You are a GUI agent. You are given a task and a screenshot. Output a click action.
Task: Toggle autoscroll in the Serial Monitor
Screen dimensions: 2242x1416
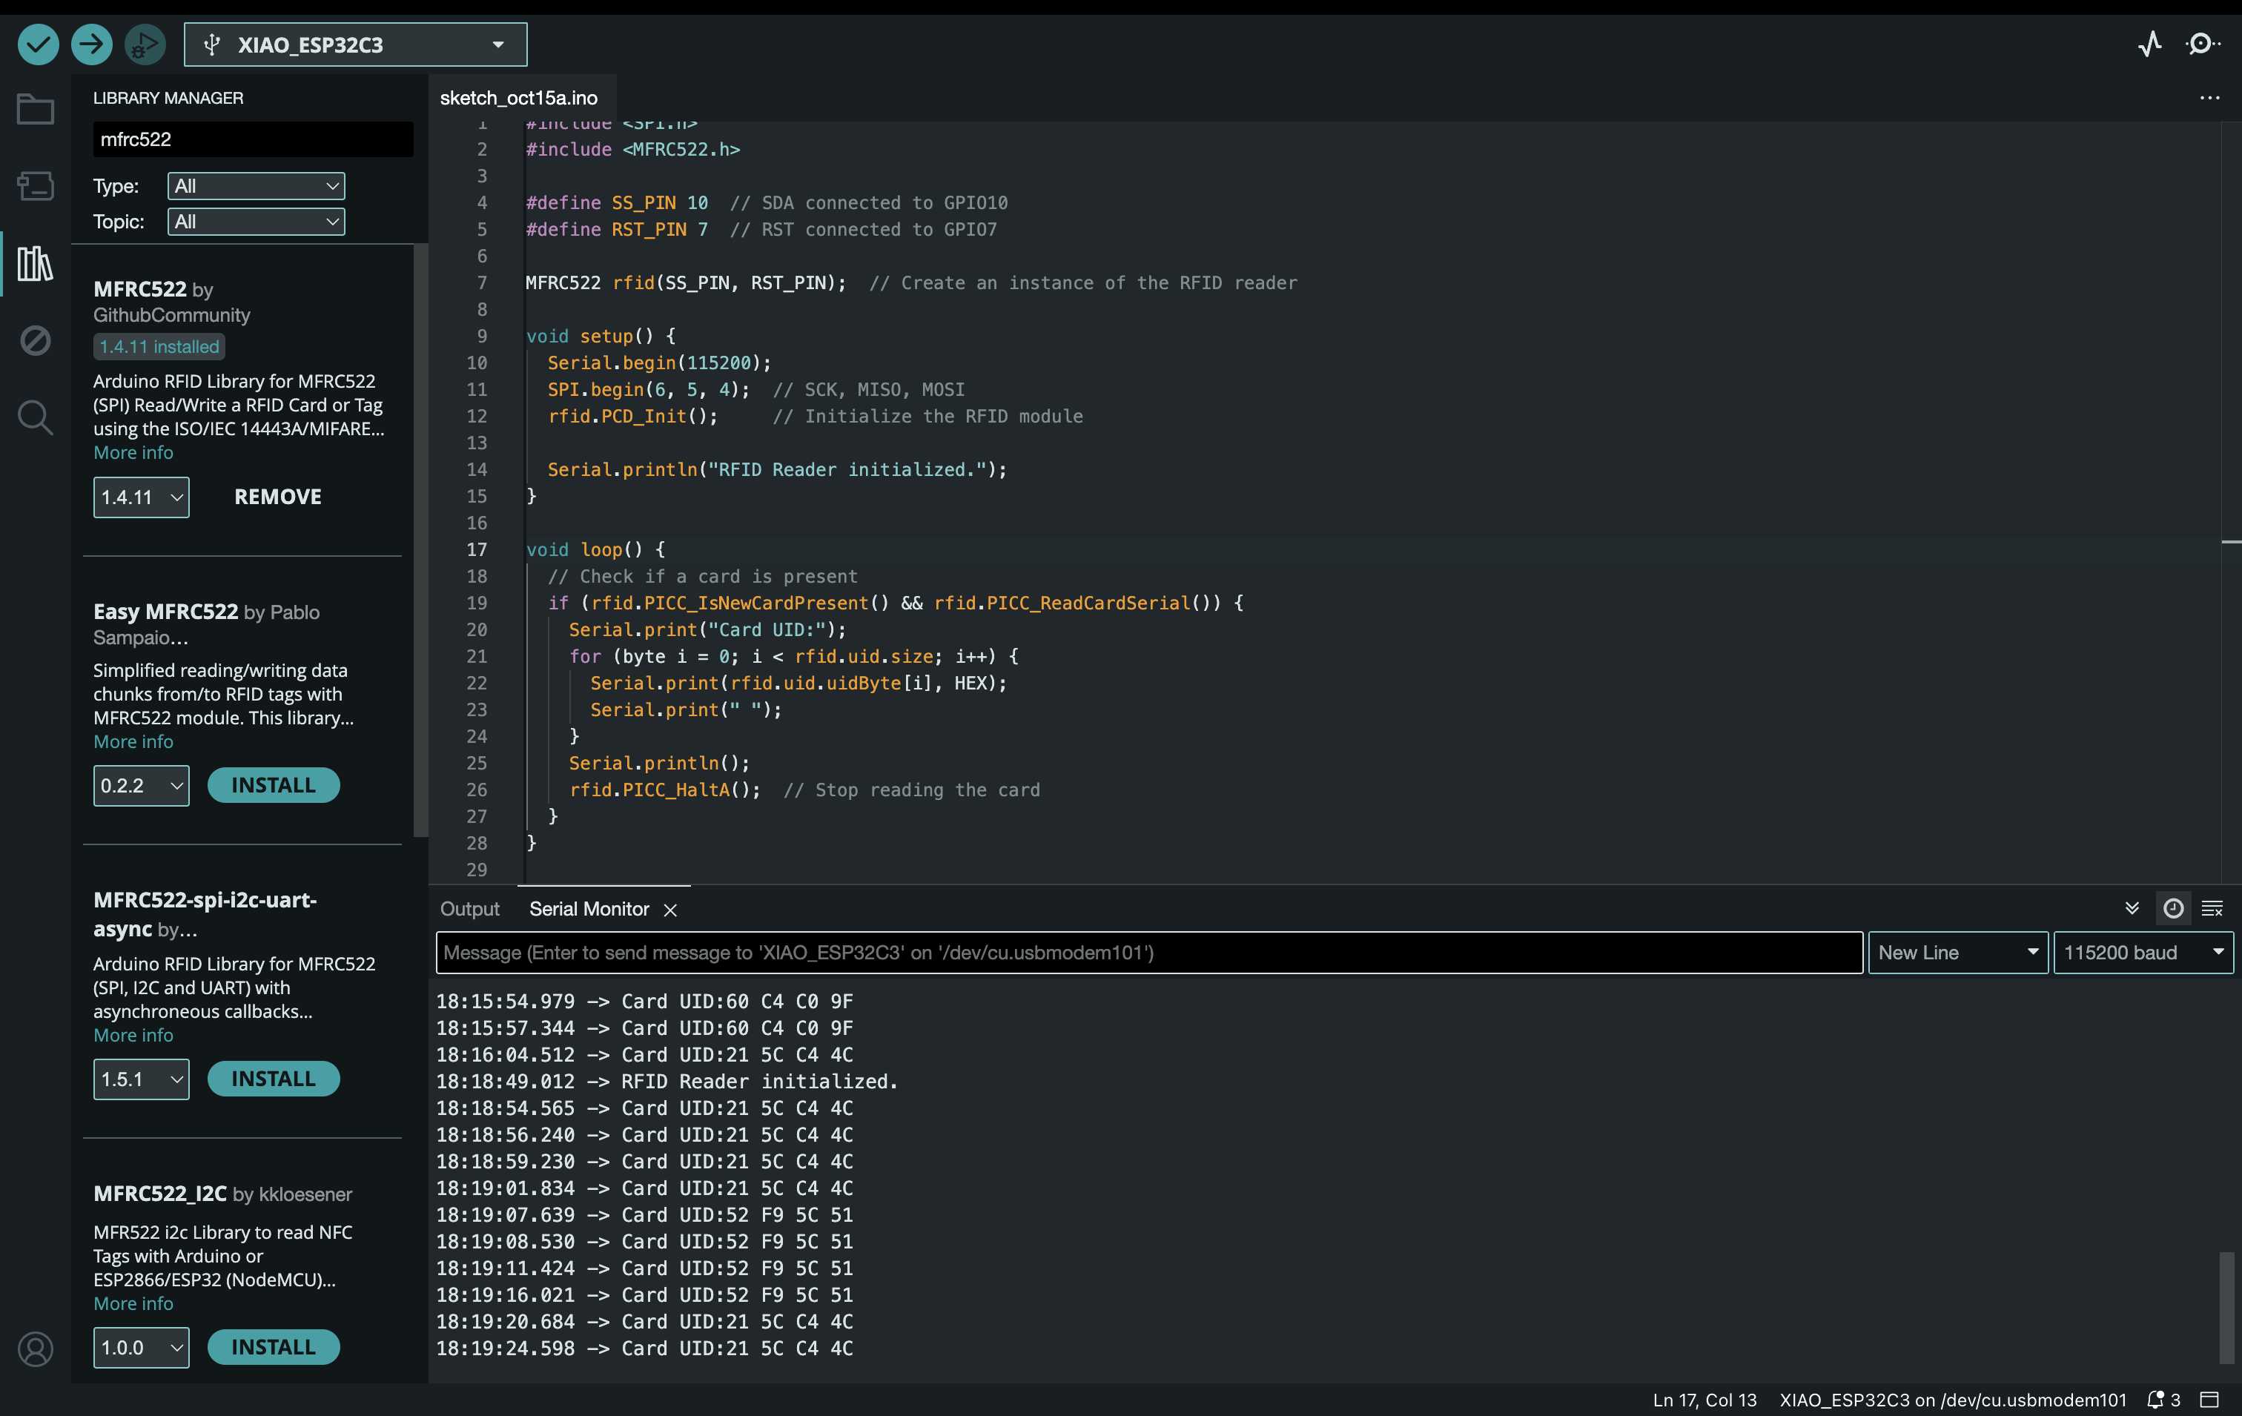pyautogui.click(x=2132, y=909)
